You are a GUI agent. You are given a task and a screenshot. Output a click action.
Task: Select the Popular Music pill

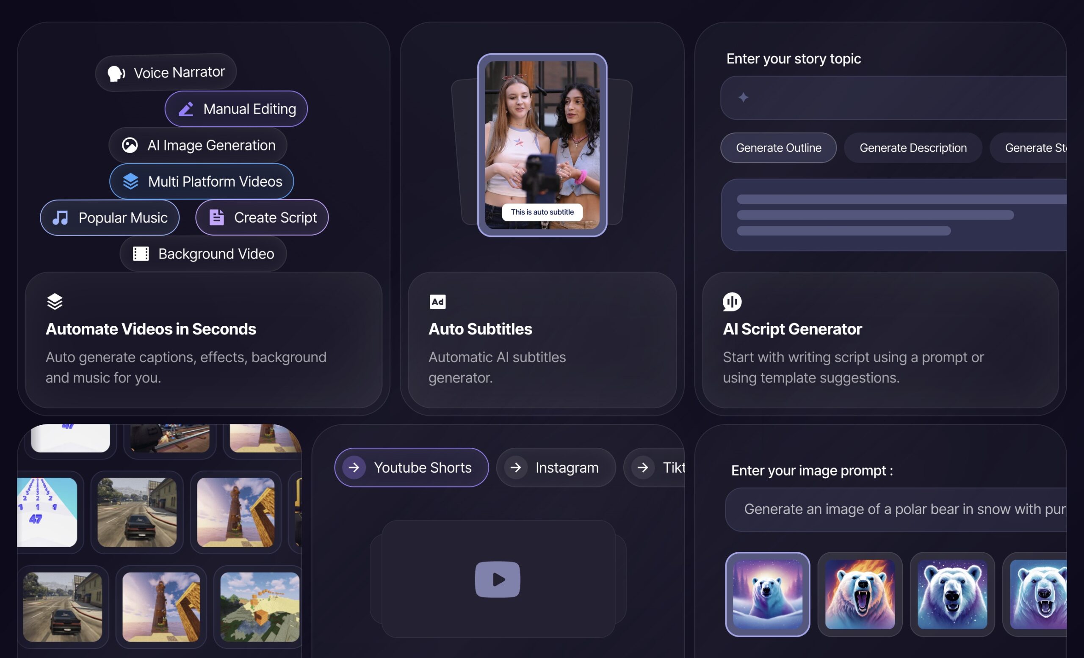pyautogui.click(x=110, y=217)
